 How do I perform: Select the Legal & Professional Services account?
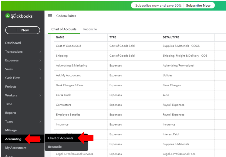(75, 154)
